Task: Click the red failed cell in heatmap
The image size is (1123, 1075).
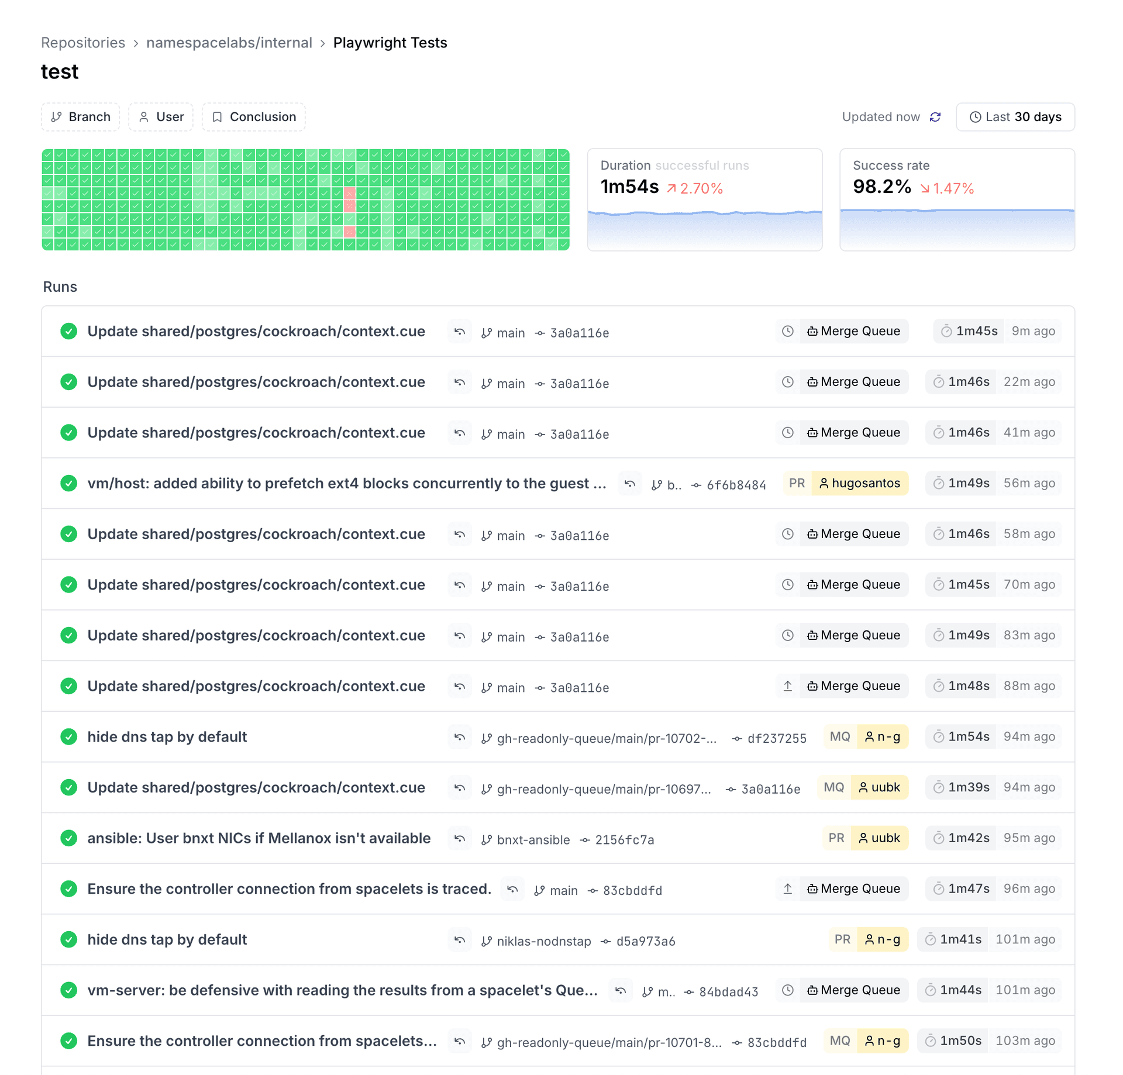Action: click(x=350, y=194)
